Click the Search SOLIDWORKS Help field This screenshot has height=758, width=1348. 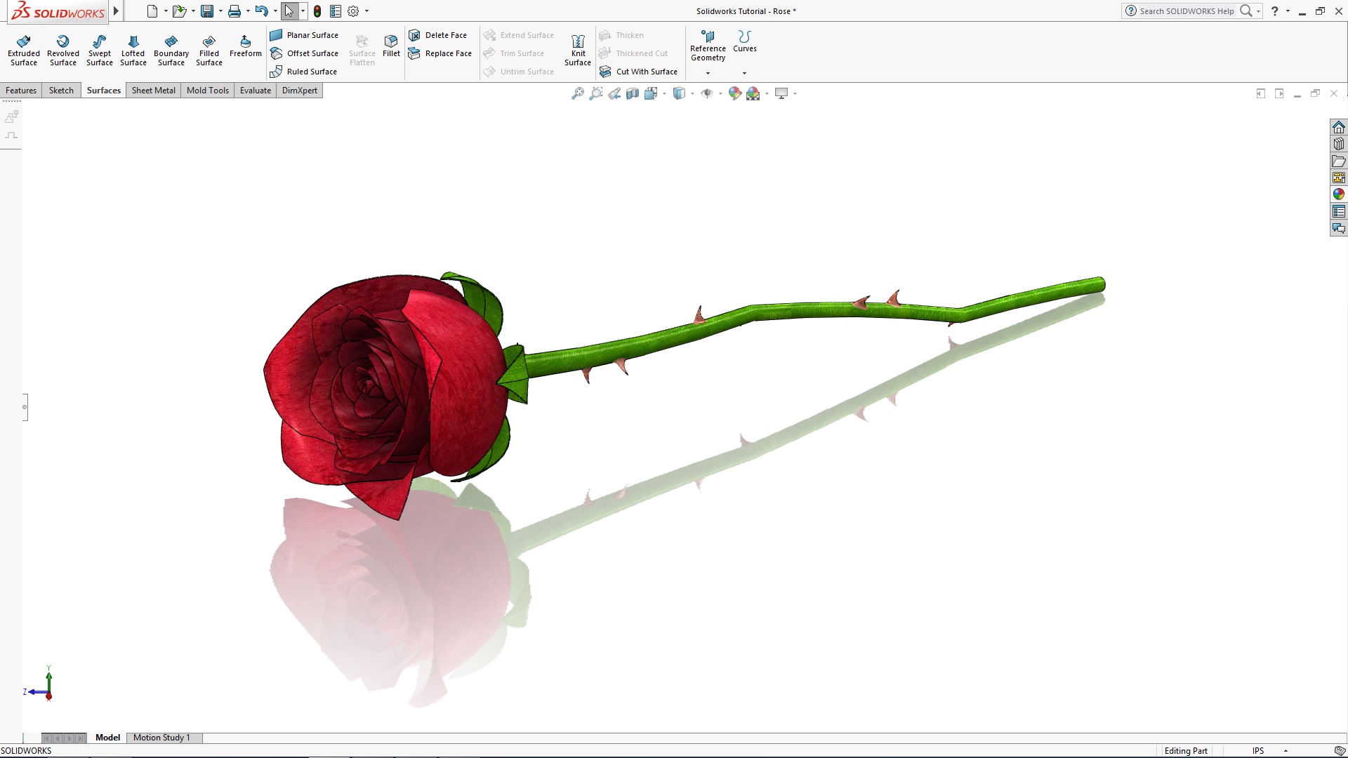click(1187, 11)
